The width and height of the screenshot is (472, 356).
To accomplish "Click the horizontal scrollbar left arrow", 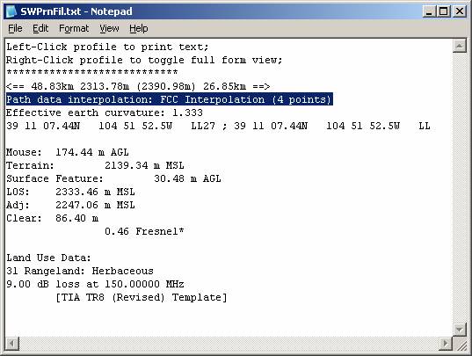I will tap(12, 343).
